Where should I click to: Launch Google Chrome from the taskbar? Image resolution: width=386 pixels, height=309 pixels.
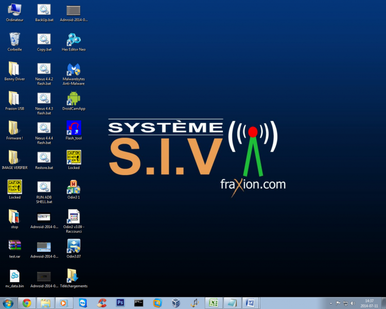(27, 303)
